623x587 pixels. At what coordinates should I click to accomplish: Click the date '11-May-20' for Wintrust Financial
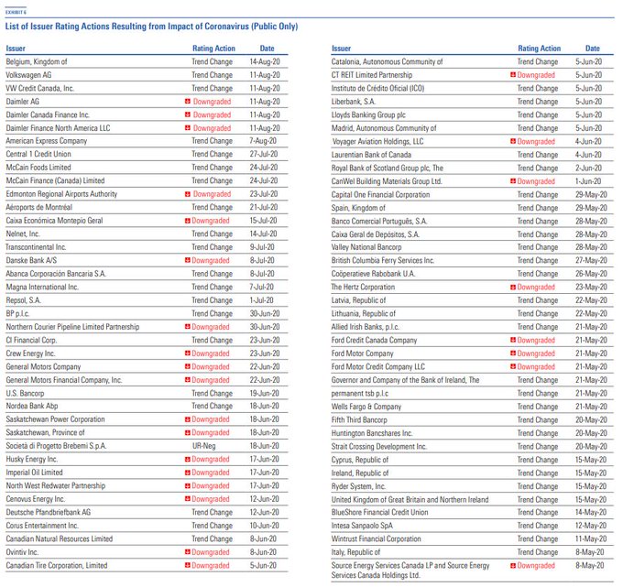tap(591, 539)
